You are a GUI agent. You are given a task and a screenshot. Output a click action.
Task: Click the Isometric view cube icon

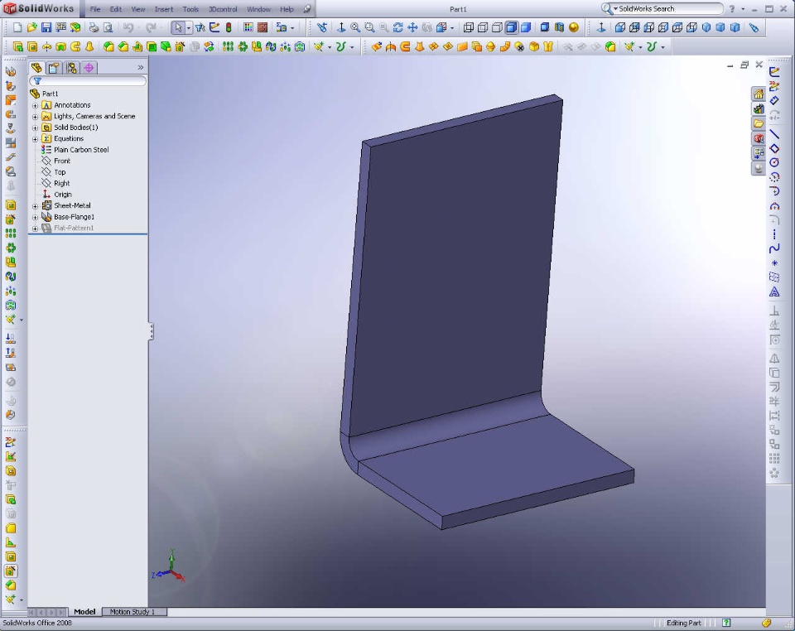click(x=706, y=27)
